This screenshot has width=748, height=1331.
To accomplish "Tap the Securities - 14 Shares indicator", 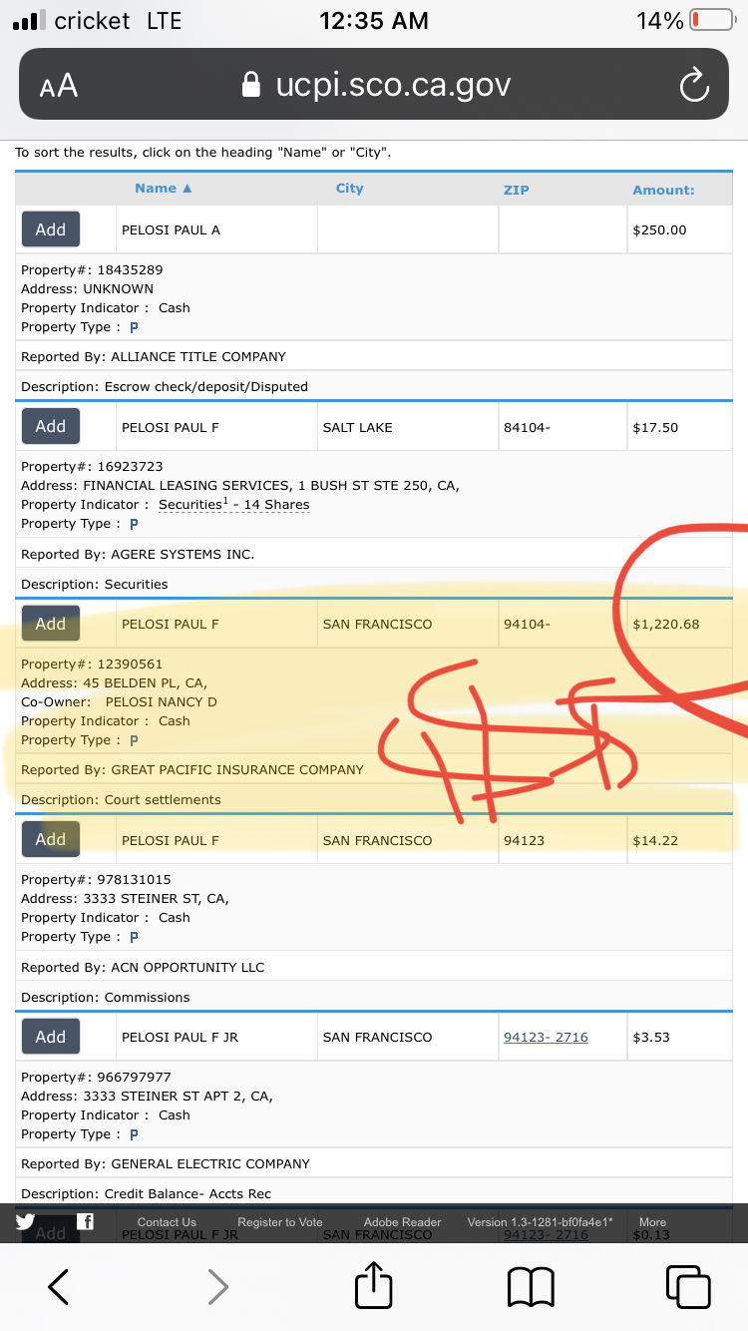I will (x=234, y=505).
